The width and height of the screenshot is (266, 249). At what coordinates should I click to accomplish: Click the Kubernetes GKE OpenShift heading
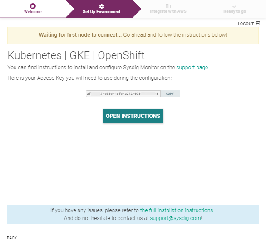(76, 55)
